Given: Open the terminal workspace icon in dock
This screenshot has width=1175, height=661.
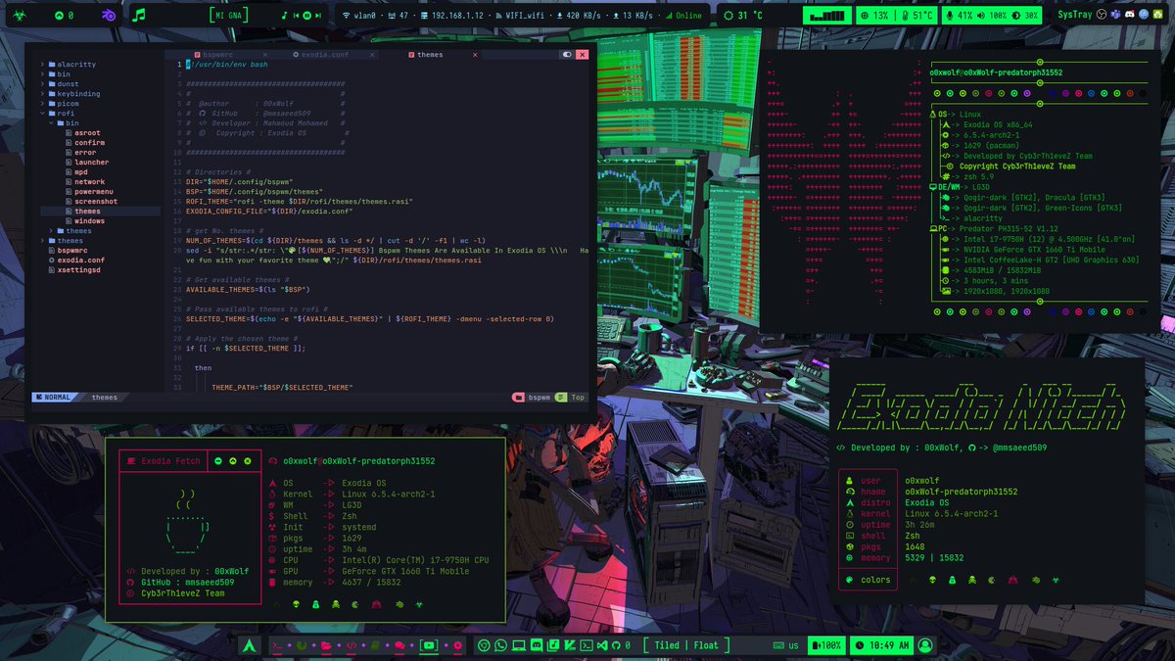Looking at the screenshot, I should [276, 646].
